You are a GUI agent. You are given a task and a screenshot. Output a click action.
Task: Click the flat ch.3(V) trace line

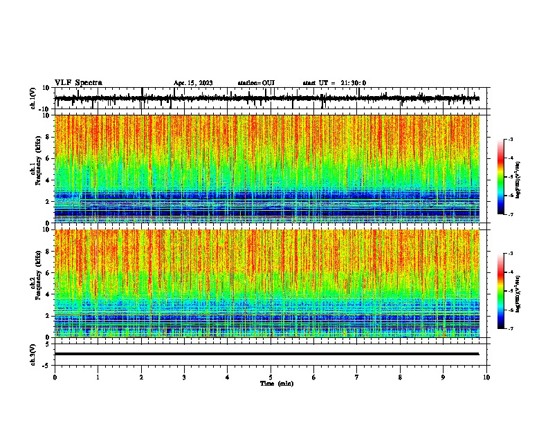point(267,354)
